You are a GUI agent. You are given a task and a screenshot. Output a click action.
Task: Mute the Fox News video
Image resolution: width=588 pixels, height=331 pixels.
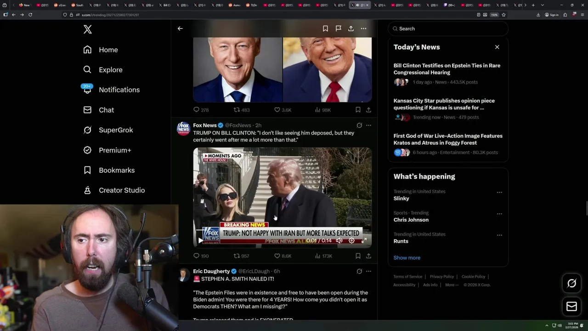point(339,240)
